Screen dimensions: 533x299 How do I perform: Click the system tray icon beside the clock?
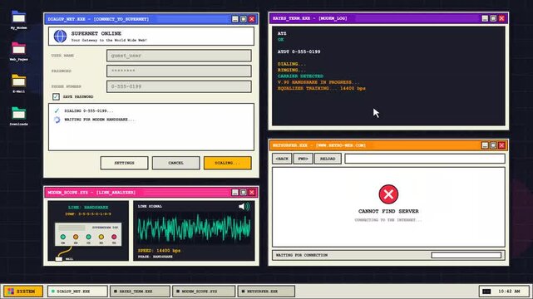click(486, 292)
